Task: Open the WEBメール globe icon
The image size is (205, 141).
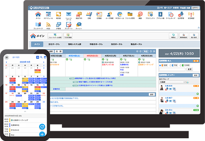Action: [120, 14]
